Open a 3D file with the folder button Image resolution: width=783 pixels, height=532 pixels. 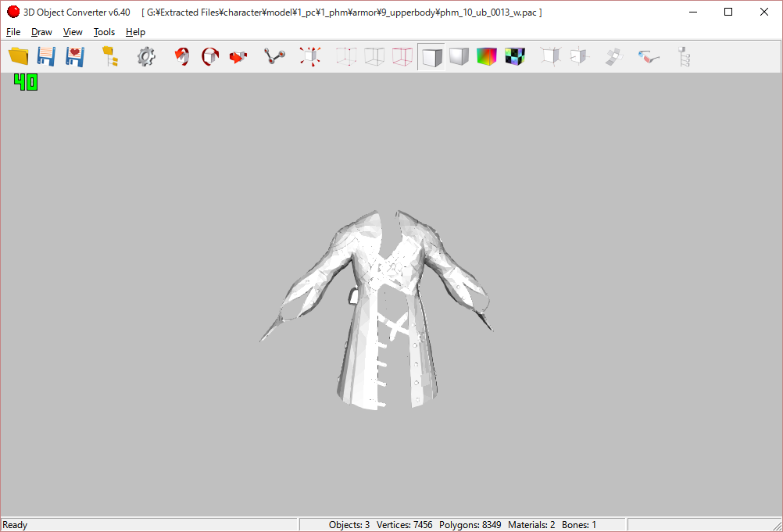[x=18, y=55]
